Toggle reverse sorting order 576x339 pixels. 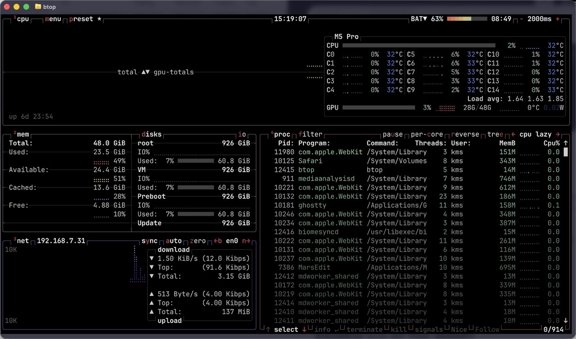click(x=465, y=134)
